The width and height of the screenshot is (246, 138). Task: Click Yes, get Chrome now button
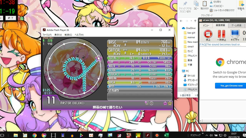click(231, 86)
